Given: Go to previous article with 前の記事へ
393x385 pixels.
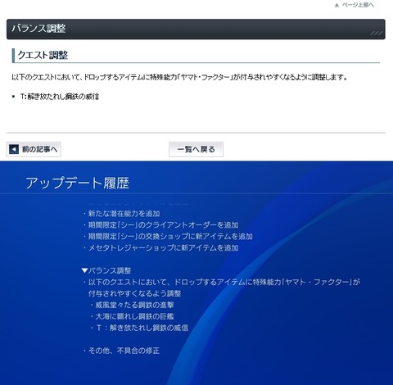Looking at the screenshot, I should click(34, 149).
